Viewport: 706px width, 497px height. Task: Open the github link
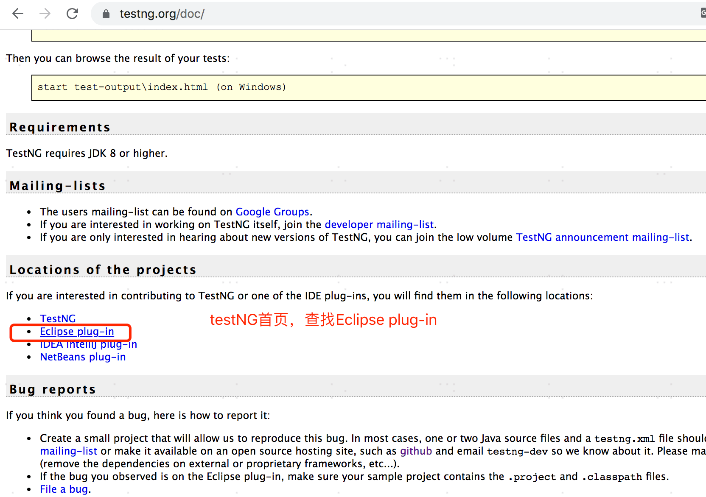tap(416, 451)
